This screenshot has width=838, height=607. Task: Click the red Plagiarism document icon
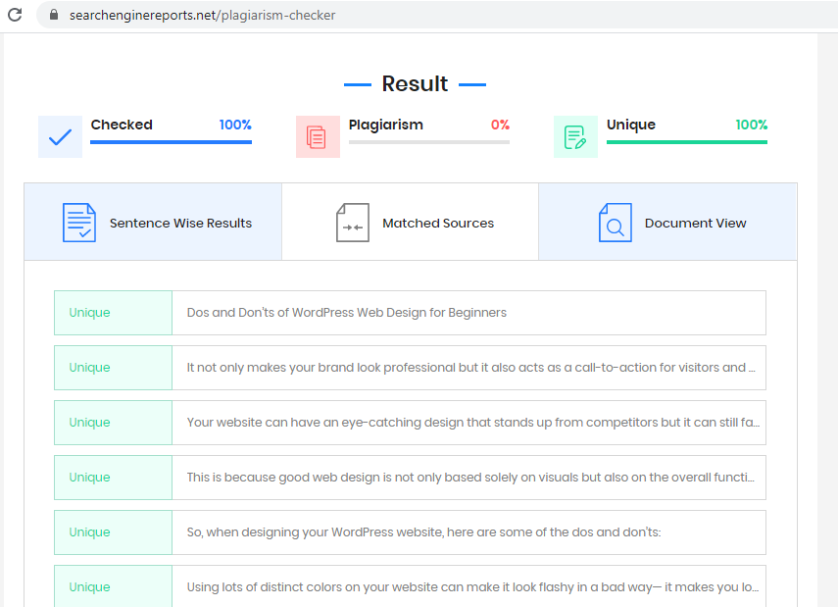(318, 137)
